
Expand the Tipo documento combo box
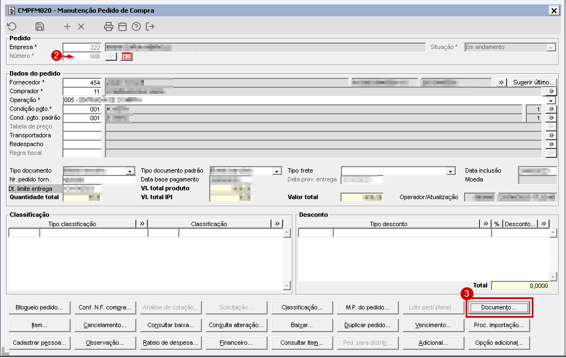[130, 171]
